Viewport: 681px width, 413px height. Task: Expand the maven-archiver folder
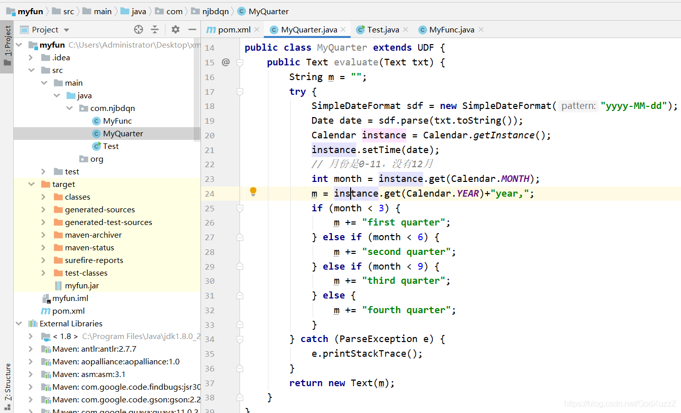coord(44,235)
